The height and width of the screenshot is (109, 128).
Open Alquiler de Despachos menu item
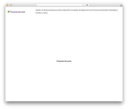click(x=44, y=10)
